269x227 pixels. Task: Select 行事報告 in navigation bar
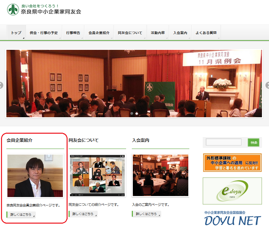[73, 33]
